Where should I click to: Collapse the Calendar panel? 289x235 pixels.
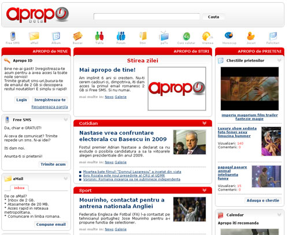pos(279,215)
